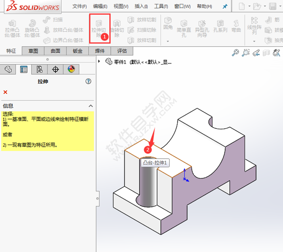
Task: Click the Previous View icon
Action: click(256, 53)
